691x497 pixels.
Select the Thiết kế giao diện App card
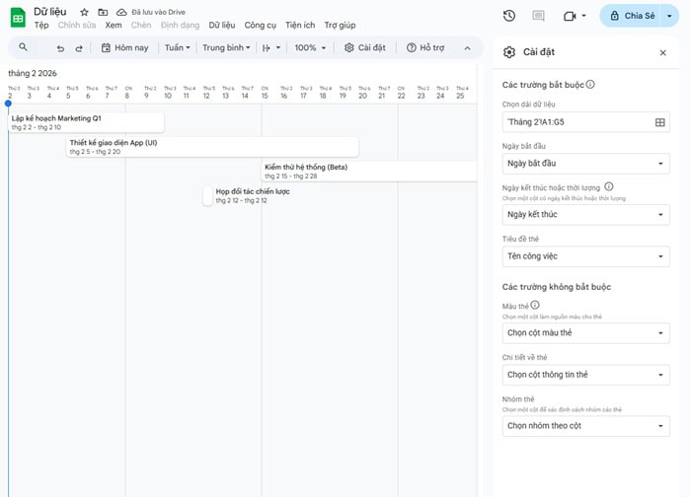pos(212,147)
